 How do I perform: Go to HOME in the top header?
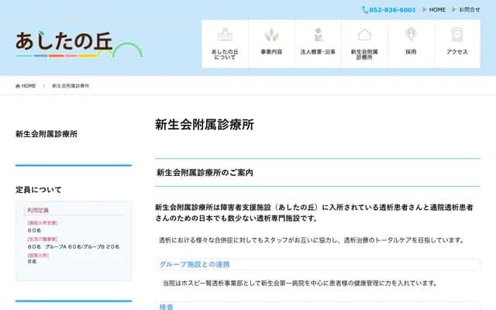pos(437,9)
